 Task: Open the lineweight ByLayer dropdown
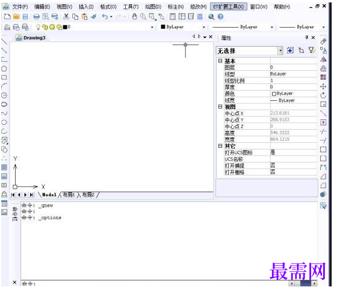click(x=324, y=27)
